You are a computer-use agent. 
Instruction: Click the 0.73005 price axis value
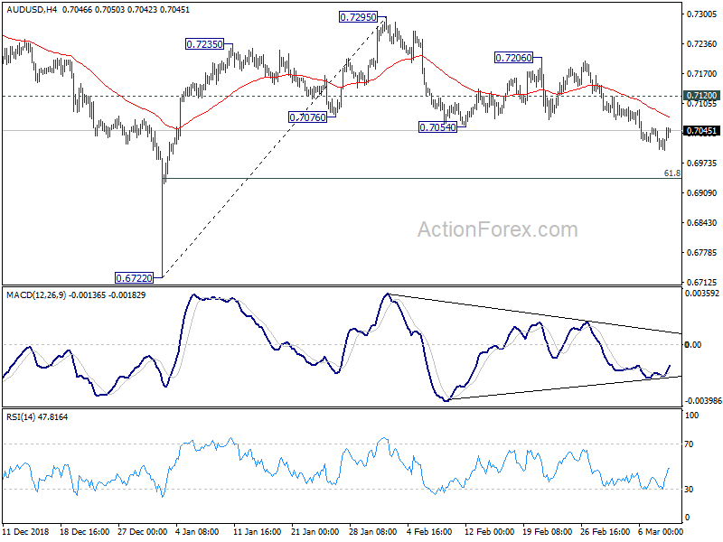[x=702, y=14]
